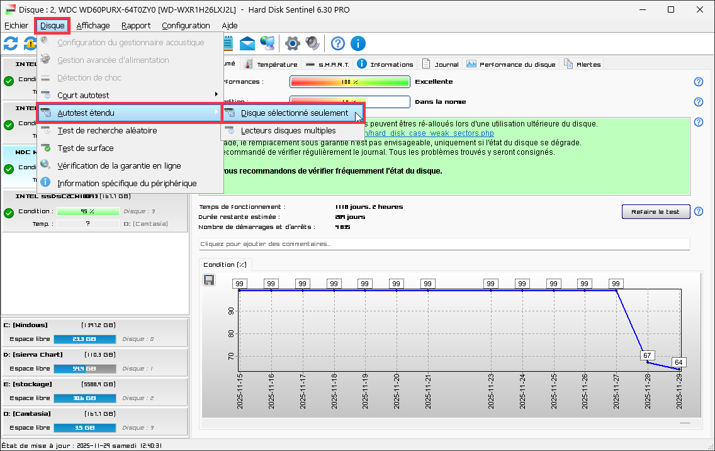Open the Configuration menu in menu bar
715x451 pixels.
click(x=186, y=26)
